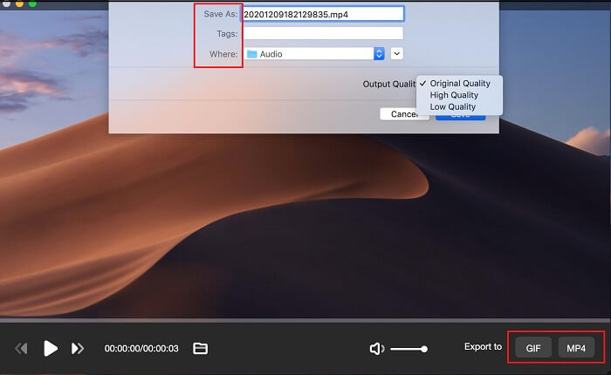Viewport: 611px width, 375px height.
Task: Click the playback time 00:00:00/00:00:03
Action: point(141,348)
